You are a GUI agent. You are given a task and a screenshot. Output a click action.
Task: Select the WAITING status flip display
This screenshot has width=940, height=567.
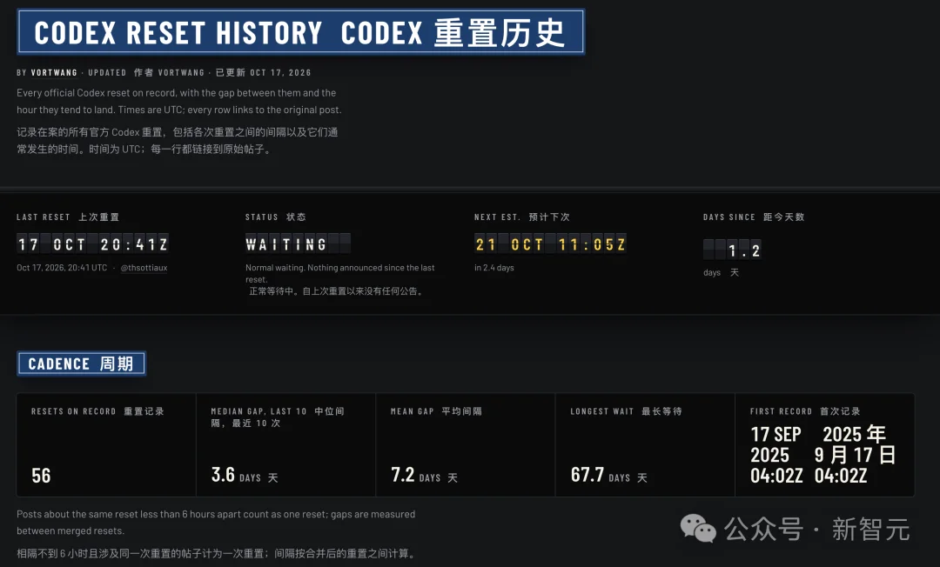tap(298, 243)
